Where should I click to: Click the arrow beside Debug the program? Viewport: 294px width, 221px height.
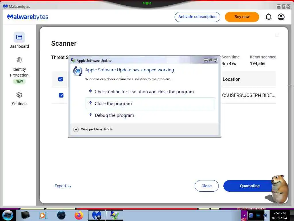tap(90, 115)
